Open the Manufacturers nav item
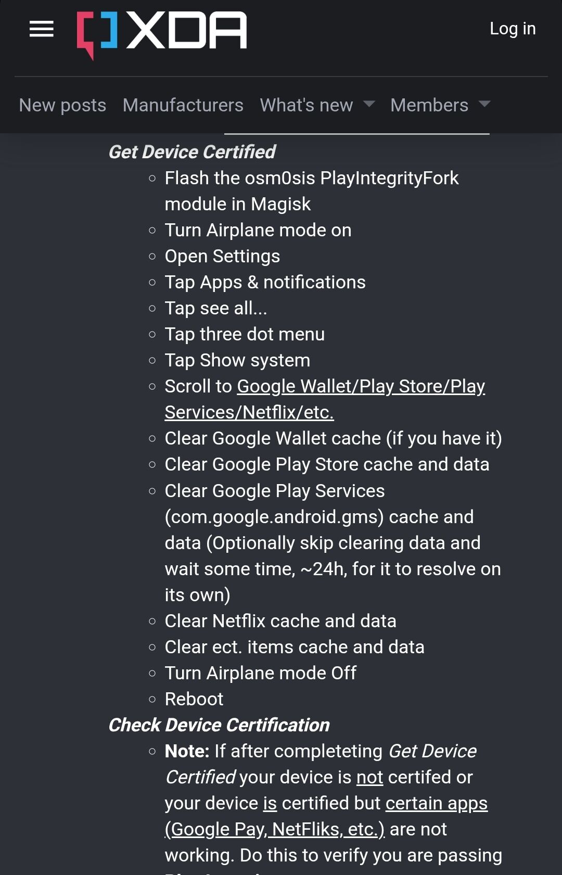Viewport: 562px width, 875px height. tap(183, 105)
